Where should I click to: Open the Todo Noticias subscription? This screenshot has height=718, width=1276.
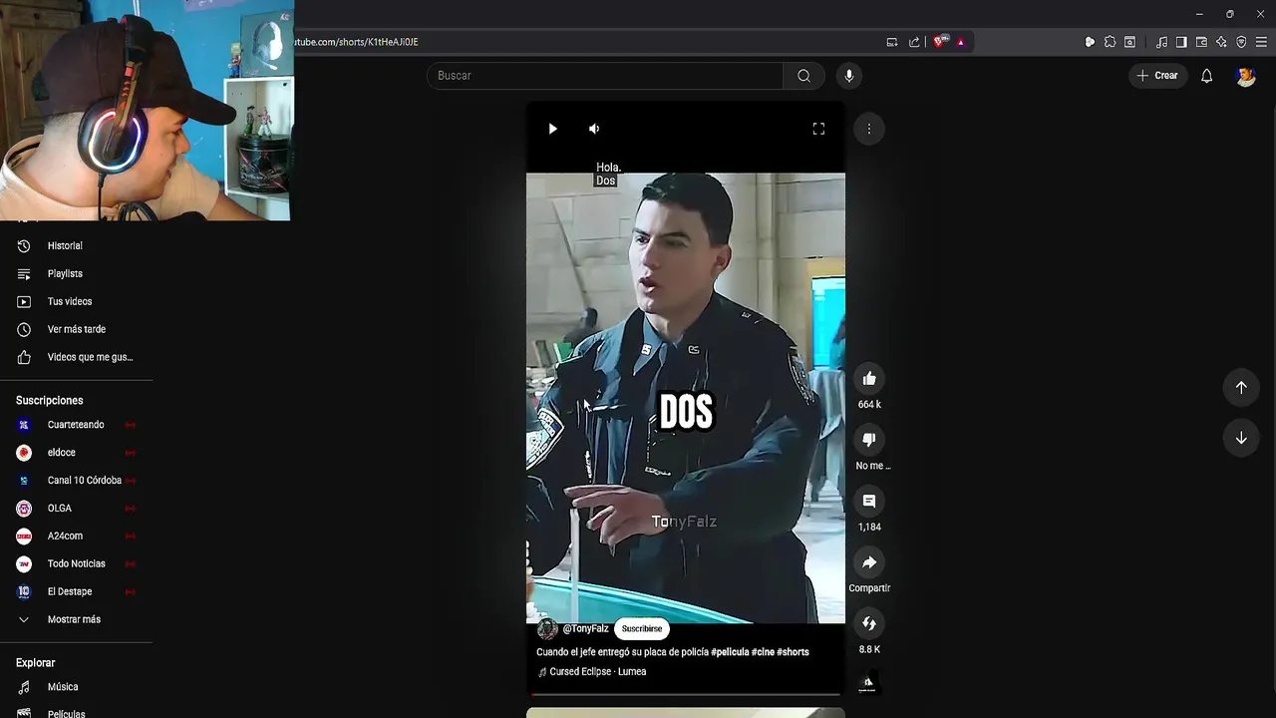pyautogui.click(x=76, y=564)
